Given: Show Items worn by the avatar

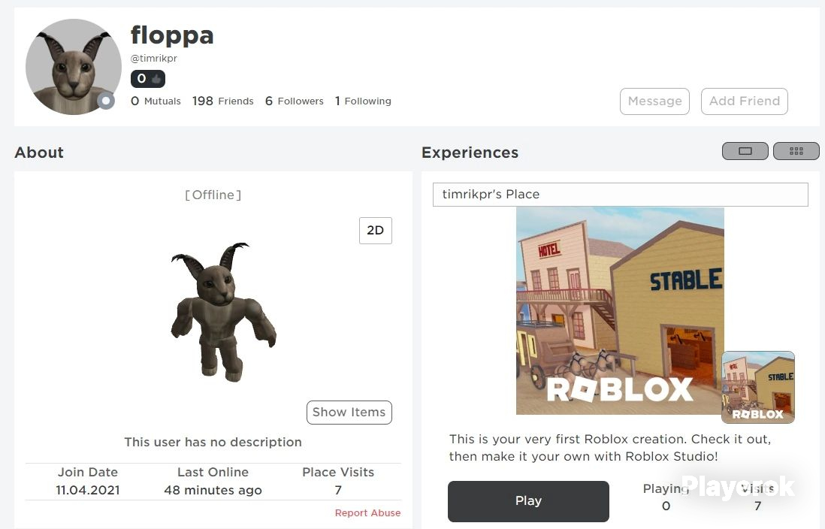Looking at the screenshot, I should pos(349,412).
